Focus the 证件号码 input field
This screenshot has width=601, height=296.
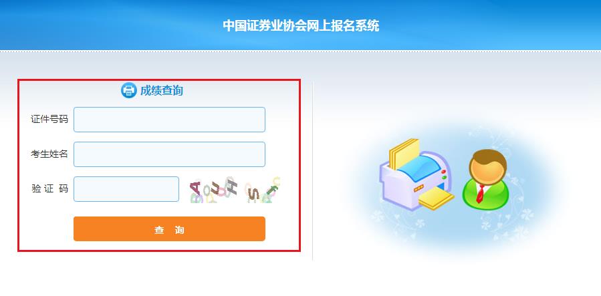click(x=169, y=120)
